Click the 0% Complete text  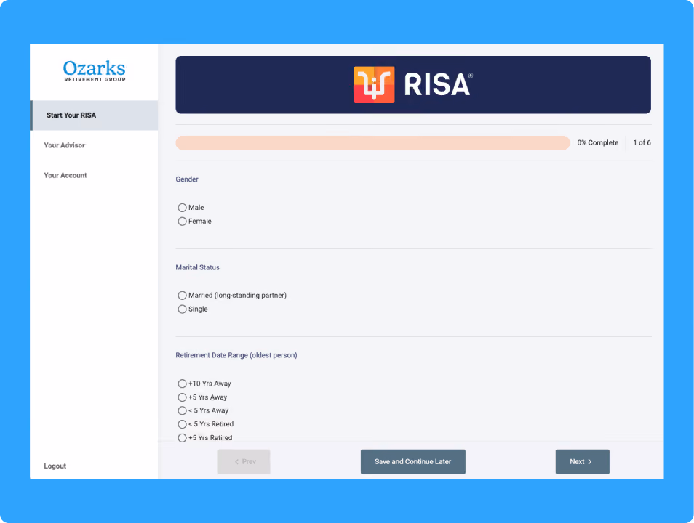[x=597, y=143]
